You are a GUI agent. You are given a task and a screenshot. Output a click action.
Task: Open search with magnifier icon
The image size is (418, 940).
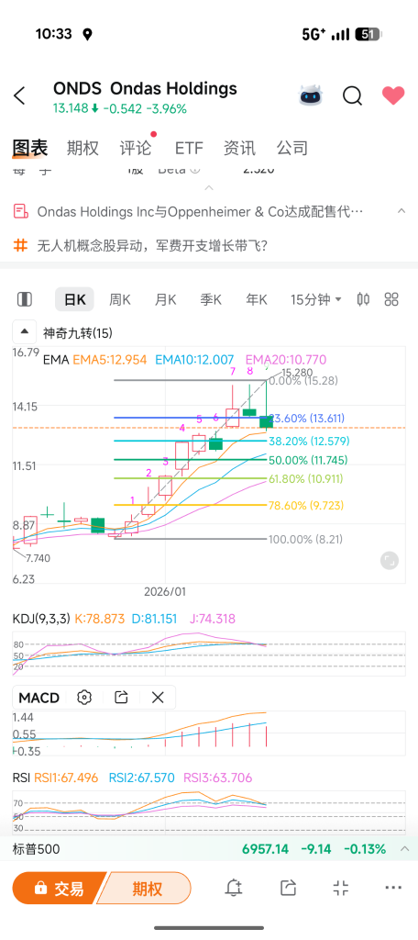pyautogui.click(x=352, y=95)
